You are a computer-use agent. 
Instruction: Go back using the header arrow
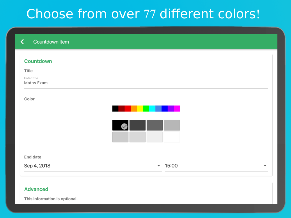click(22, 42)
